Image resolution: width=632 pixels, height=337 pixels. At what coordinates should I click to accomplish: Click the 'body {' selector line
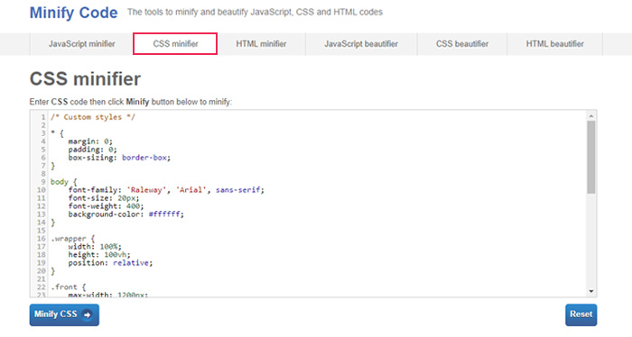pos(64,182)
